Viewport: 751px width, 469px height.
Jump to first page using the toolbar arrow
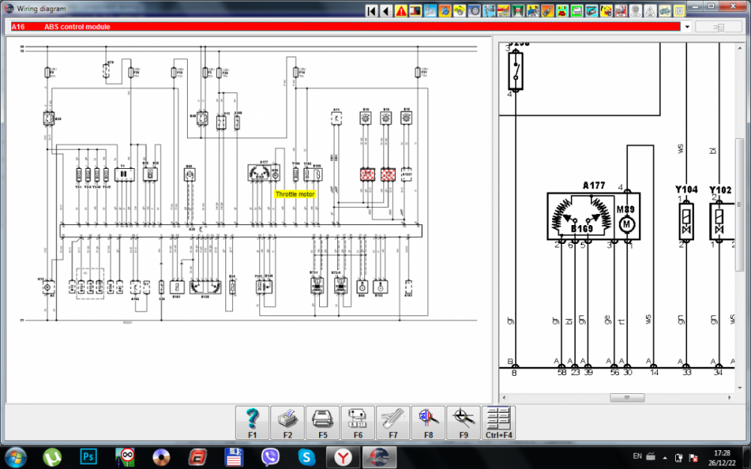[371, 11]
